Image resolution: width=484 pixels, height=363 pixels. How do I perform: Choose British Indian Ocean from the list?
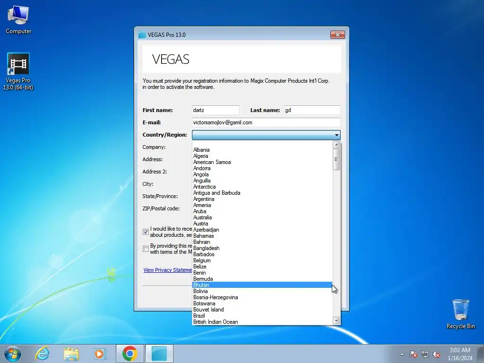click(x=262, y=322)
